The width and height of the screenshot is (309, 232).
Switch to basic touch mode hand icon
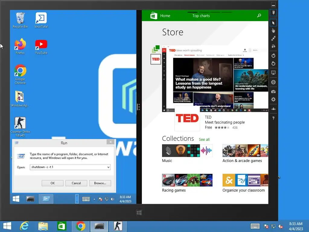point(273,31)
